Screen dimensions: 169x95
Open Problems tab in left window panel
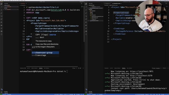tap(22, 68)
